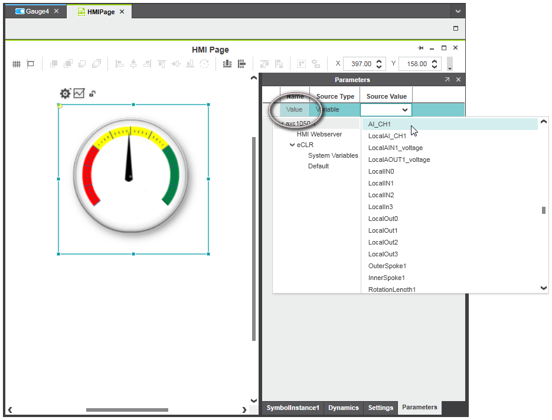Image resolution: width=552 pixels, height=420 pixels.
Task: Toggle the unlock padlock icon above gauge
Action: (x=93, y=93)
